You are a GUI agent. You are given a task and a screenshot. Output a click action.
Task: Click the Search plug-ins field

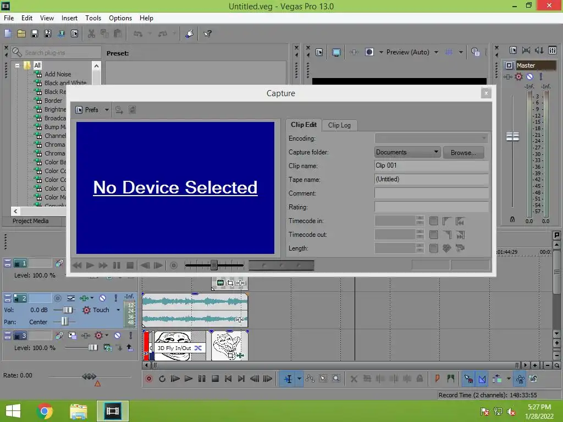coord(56,52)
